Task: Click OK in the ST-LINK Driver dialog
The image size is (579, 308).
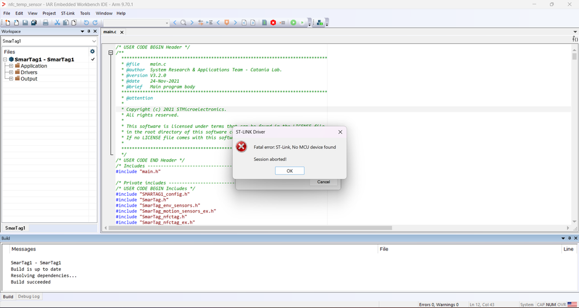Action: (290, 171)
